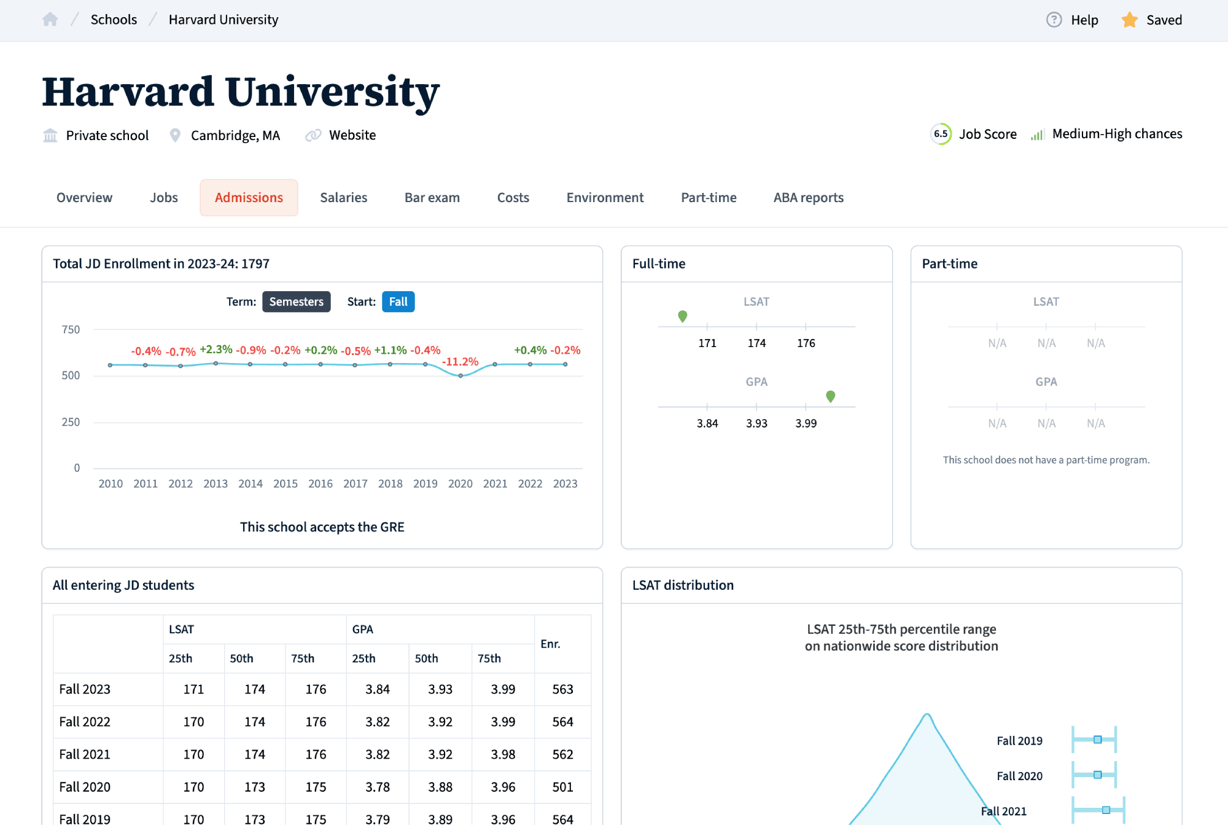Click the Fall 2019 LSAT range bar
This screenshot has height=825, width=1228.
pyautogui.click(x=1094, y=740)
